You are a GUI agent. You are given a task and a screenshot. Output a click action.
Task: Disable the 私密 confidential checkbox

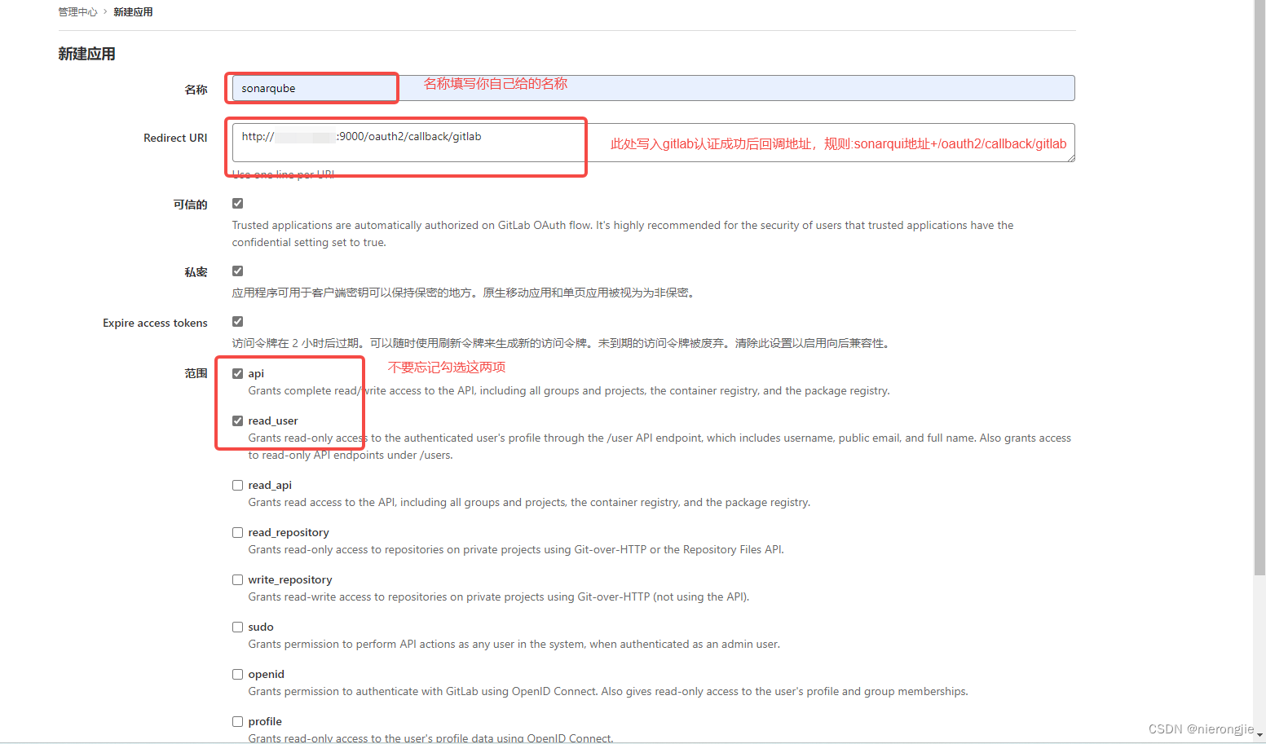pyautogui.click(x=237, y=271)
